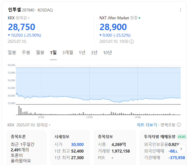This screenshot has width=193, height=165.
Task: Click the 기관매매 value -375,958
Action: click(x=177, y=158)
